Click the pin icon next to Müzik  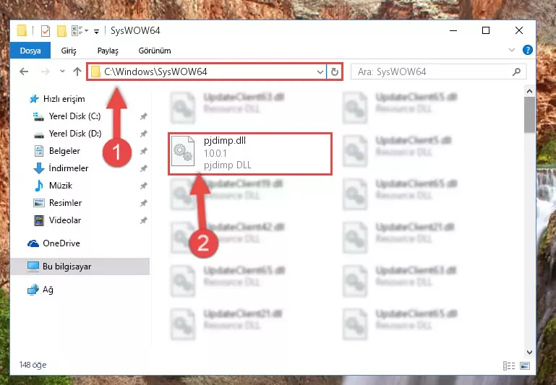point(143,186)
